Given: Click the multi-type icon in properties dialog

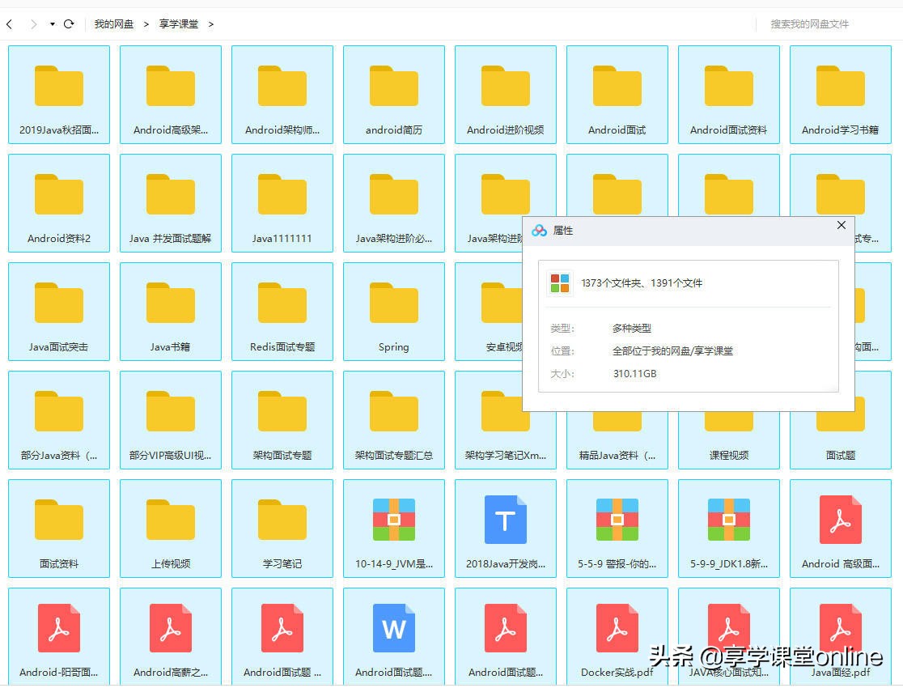Looking at the screenshot, I should pyautogui.click(x=560, y=283).
